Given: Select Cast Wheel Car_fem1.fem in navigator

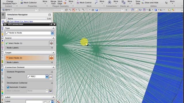Looking at the screenshot, I should (x=21, y=21).
